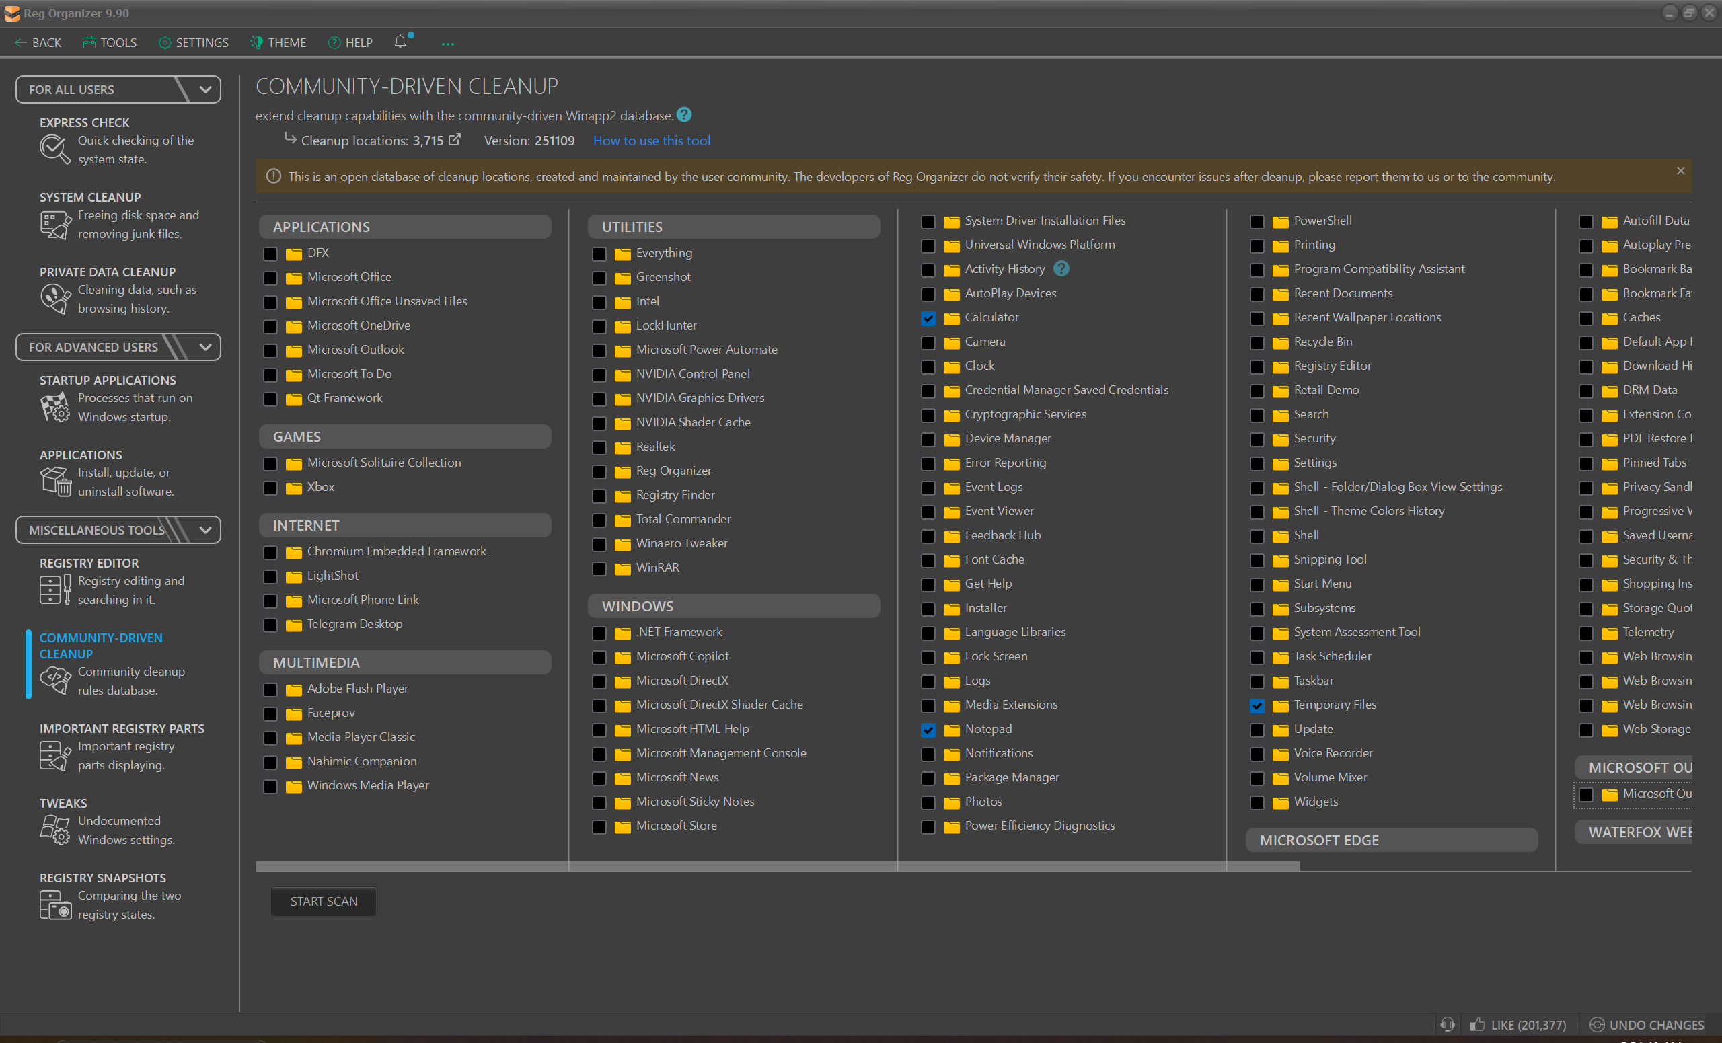The image size is (1722, 1043).
Task: Click the Microsoft Edge category header
Action: [1392, 840]
